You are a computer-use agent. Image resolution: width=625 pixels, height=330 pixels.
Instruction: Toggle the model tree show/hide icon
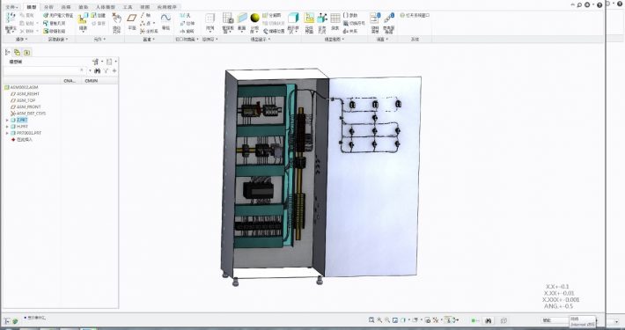tap(7, 52)
